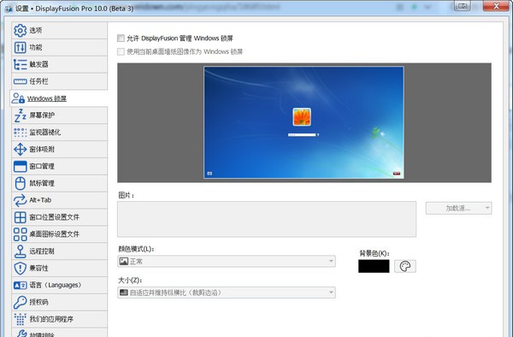The image size is (513, 337).
Task: Click the 任务栏 bar icon
Action: [20, 81]
